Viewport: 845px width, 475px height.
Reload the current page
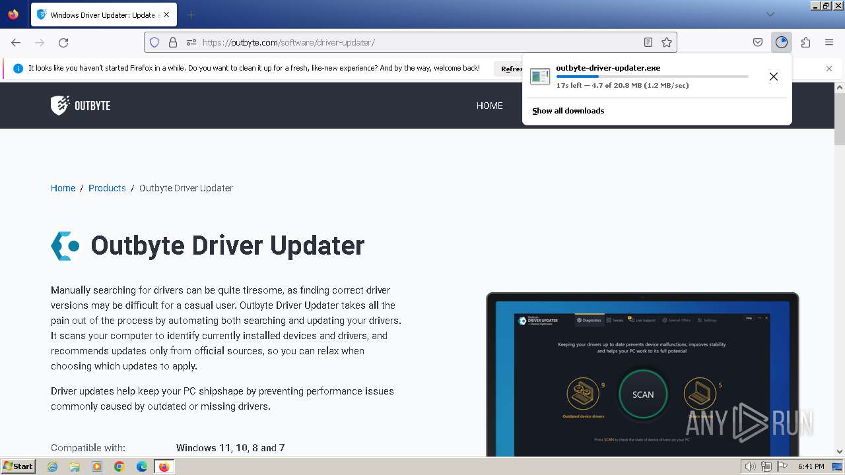pyautogui.click(x=63, y=42)
